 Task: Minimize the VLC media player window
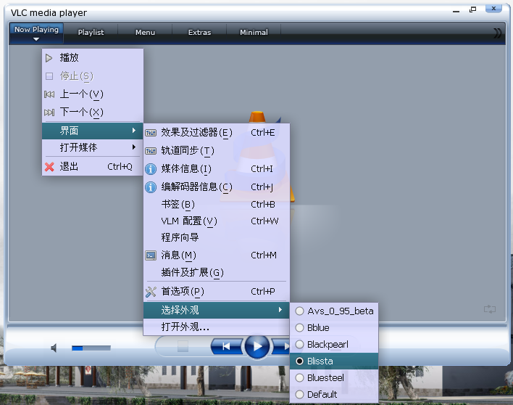pyautogui.click(x=456, y=11)
